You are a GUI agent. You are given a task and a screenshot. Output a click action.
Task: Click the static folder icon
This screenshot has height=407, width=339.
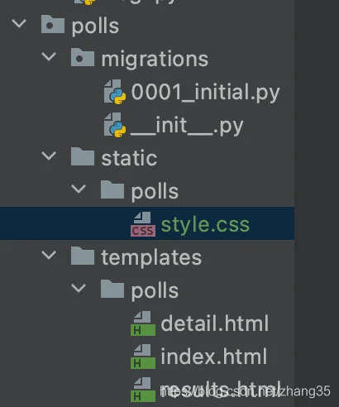(83, 156)
